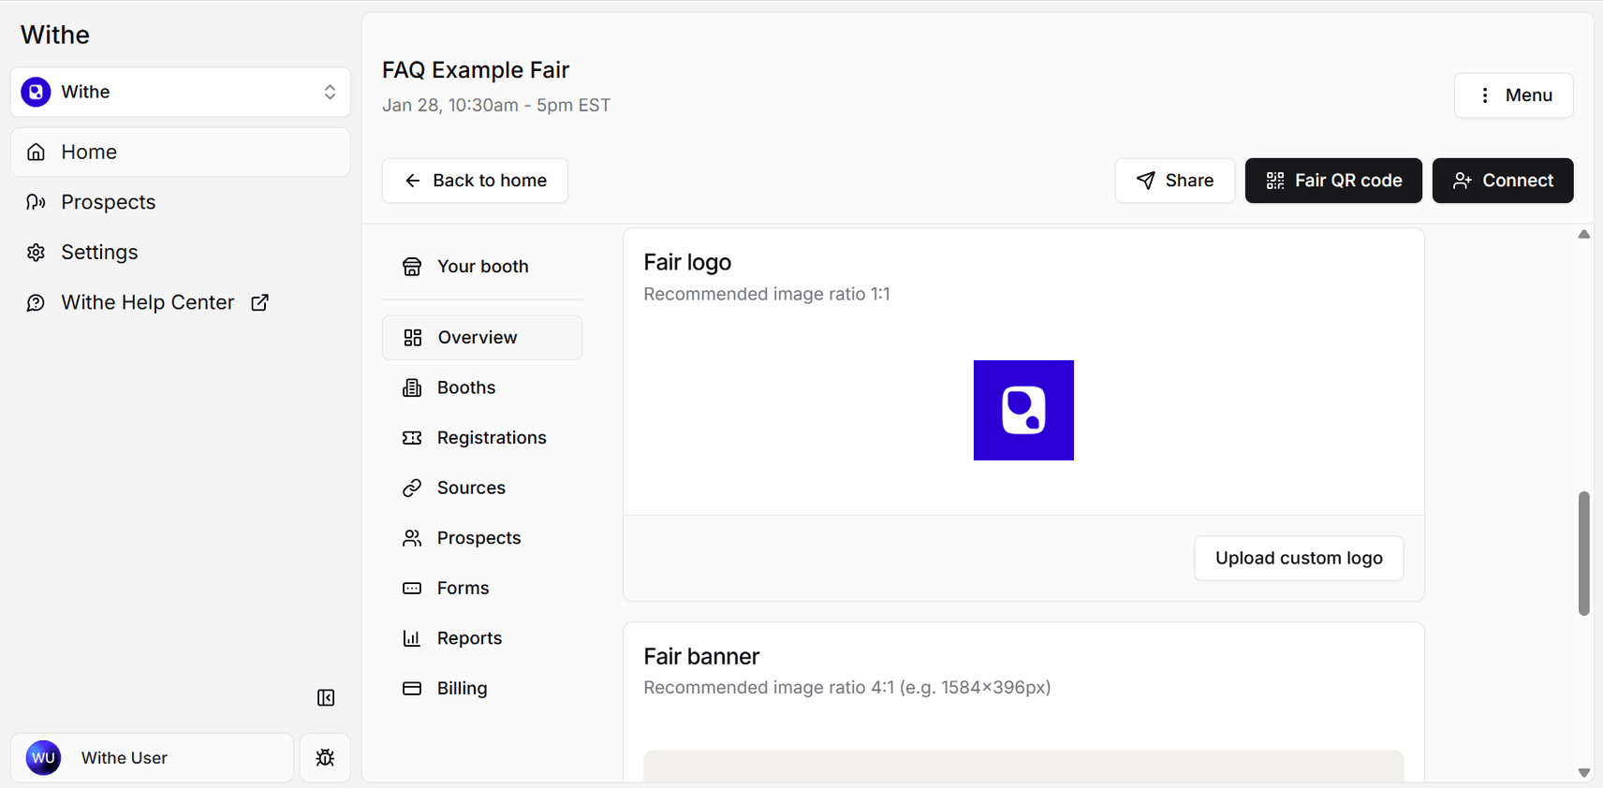Screen dimensions: 1603x788
Task: Go to the Billing tab
Action: 482,688
